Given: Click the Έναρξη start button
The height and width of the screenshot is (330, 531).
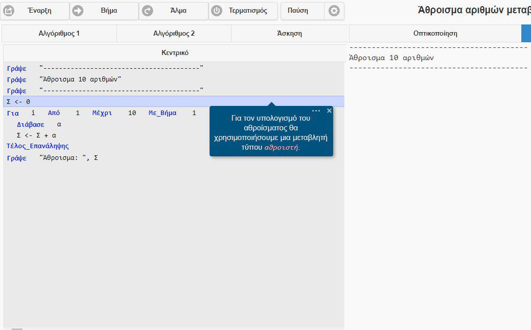Looking at the screenshot, I should [x=35, y=11].
